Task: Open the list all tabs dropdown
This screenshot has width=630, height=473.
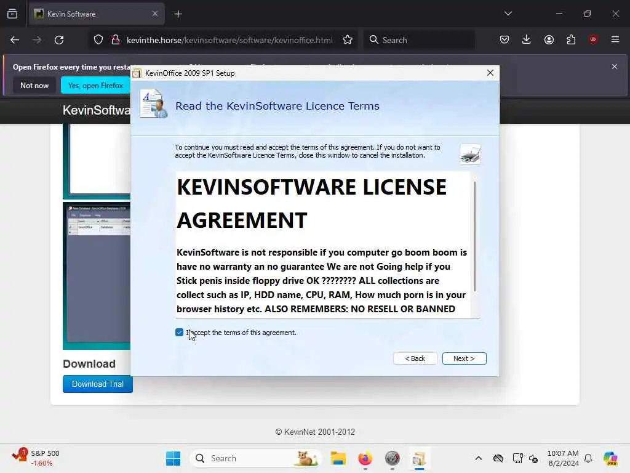Action: tap(508, 14)
